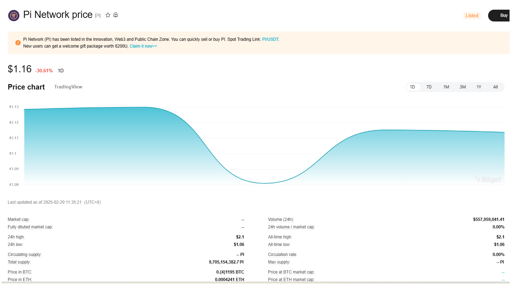
Task: Click the Price in ETH value 0.0004241 ETH
Action: click(229, 280)
